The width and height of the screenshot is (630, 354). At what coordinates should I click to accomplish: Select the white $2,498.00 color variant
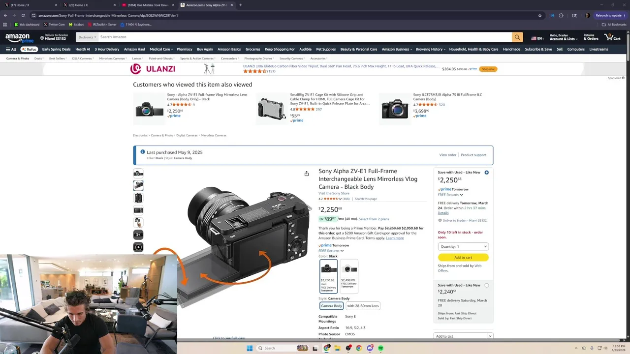pos(349,276)
